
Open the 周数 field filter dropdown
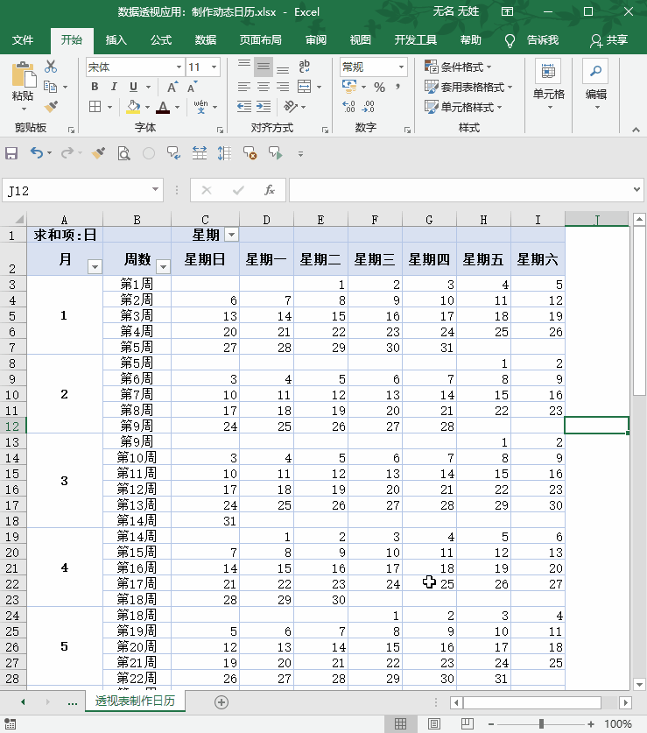tap(163, 267)
